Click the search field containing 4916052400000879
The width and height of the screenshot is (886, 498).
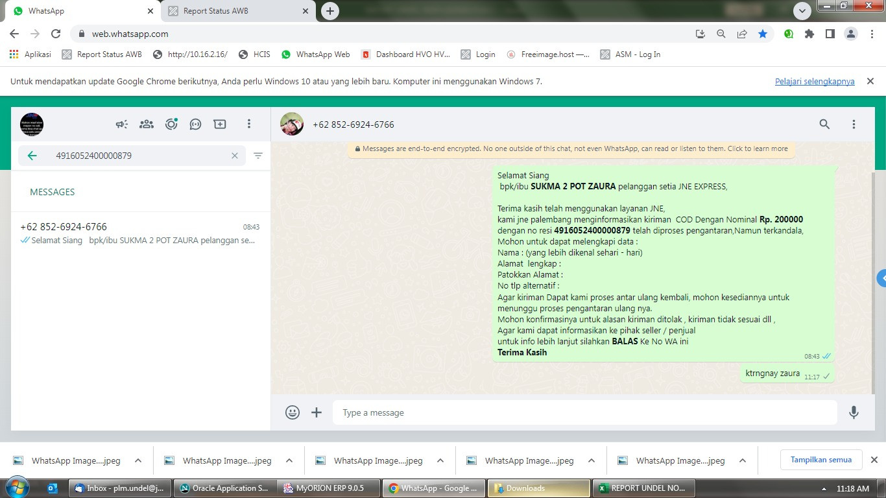pos(132,156)
